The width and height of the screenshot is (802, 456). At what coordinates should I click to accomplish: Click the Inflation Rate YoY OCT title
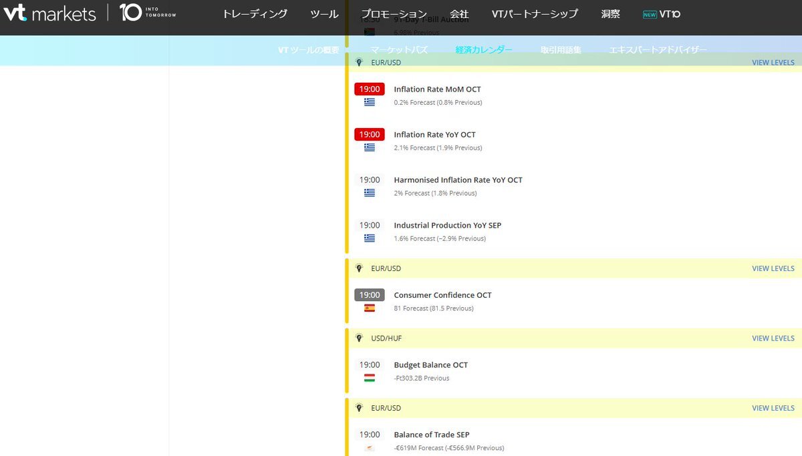point(434,134)
